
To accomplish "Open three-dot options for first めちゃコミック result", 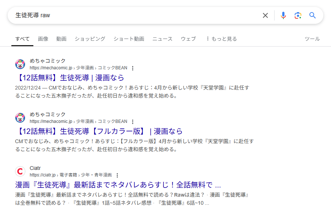I will tap(133, 68).
